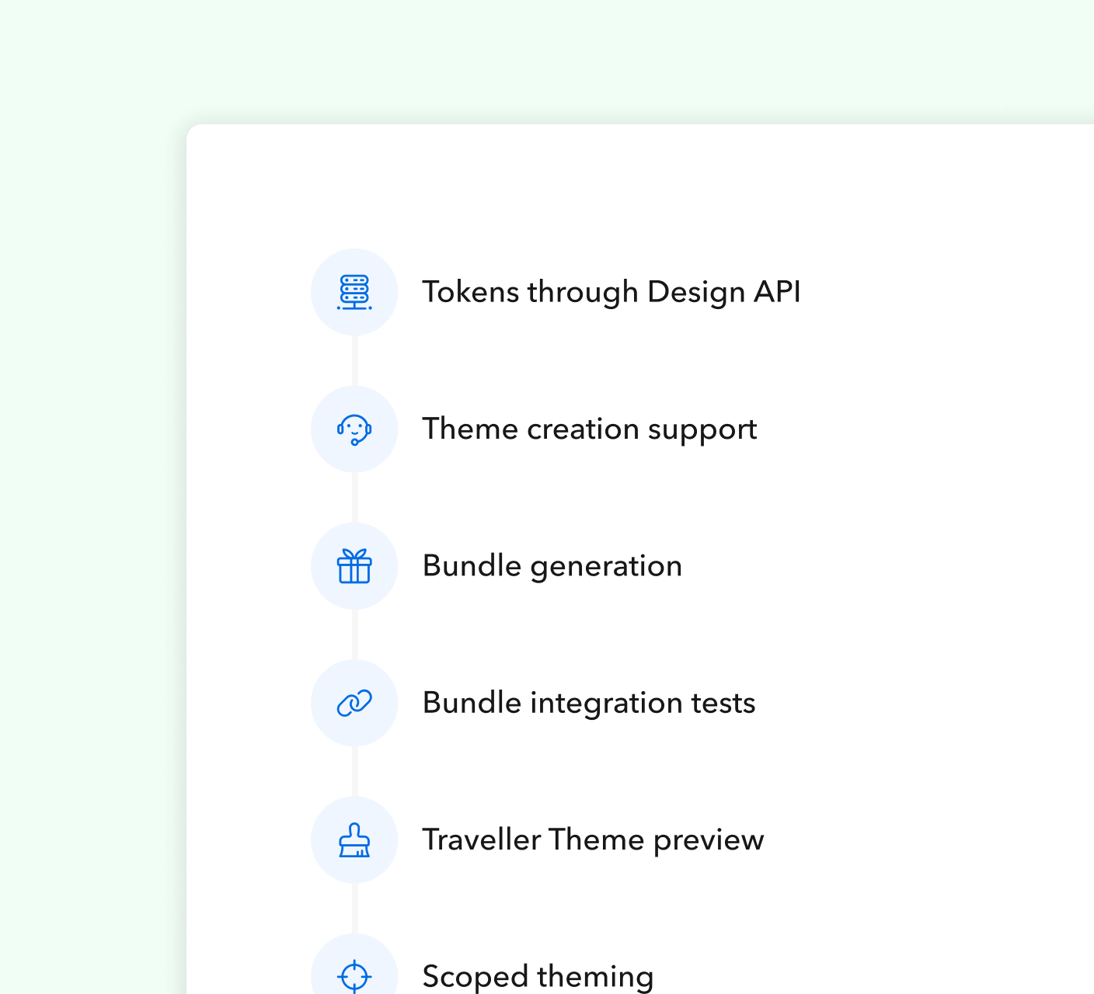This screenshot has height=994, width=1094.
Task: Click the green background above the white card
Action: coord(544,62)
